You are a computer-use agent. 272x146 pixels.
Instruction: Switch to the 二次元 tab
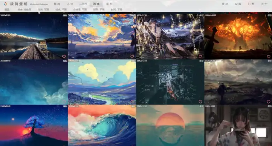click(x=83, y=4)
